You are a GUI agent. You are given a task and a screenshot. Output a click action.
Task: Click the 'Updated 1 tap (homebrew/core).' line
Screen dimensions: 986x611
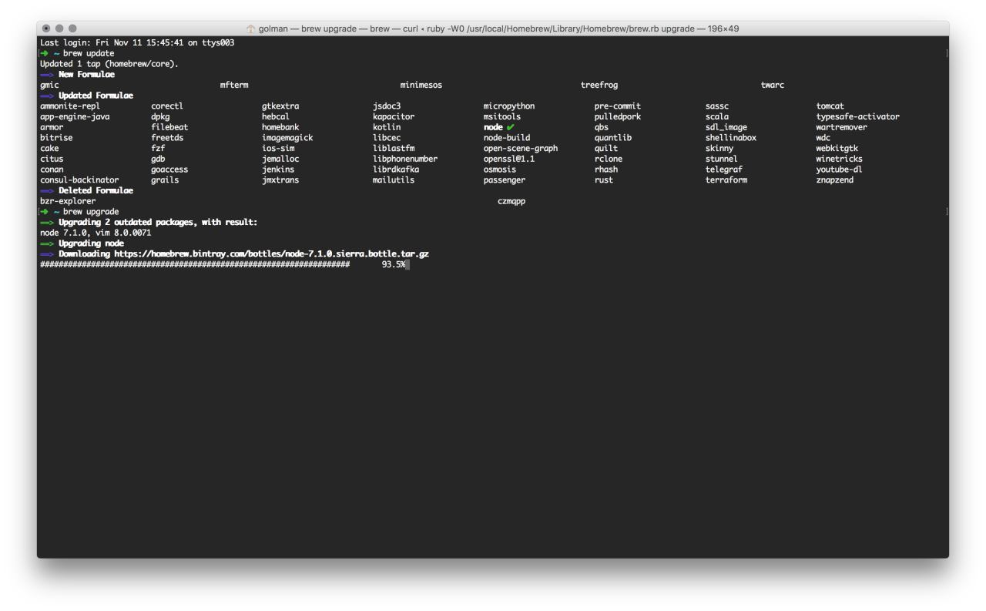109,64
